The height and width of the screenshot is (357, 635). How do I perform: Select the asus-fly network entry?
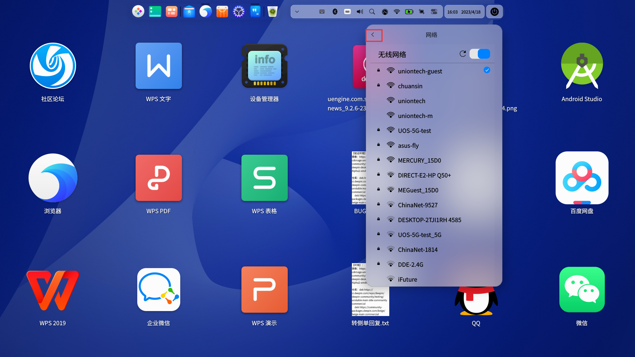click(433, 145)
